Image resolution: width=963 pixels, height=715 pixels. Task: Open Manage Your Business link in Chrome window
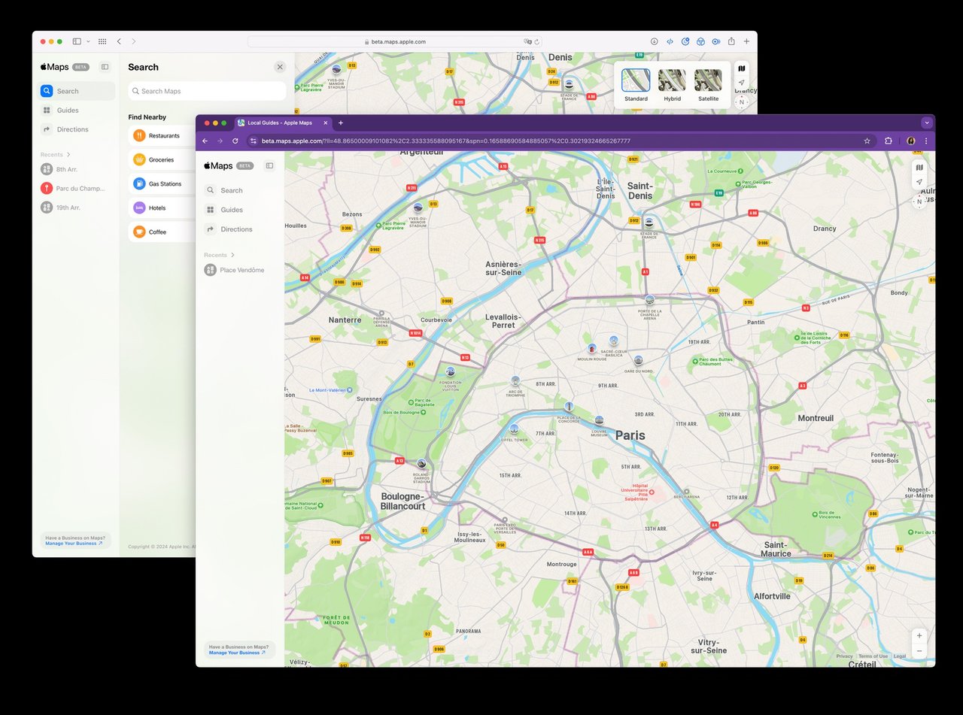pos(236,653)
